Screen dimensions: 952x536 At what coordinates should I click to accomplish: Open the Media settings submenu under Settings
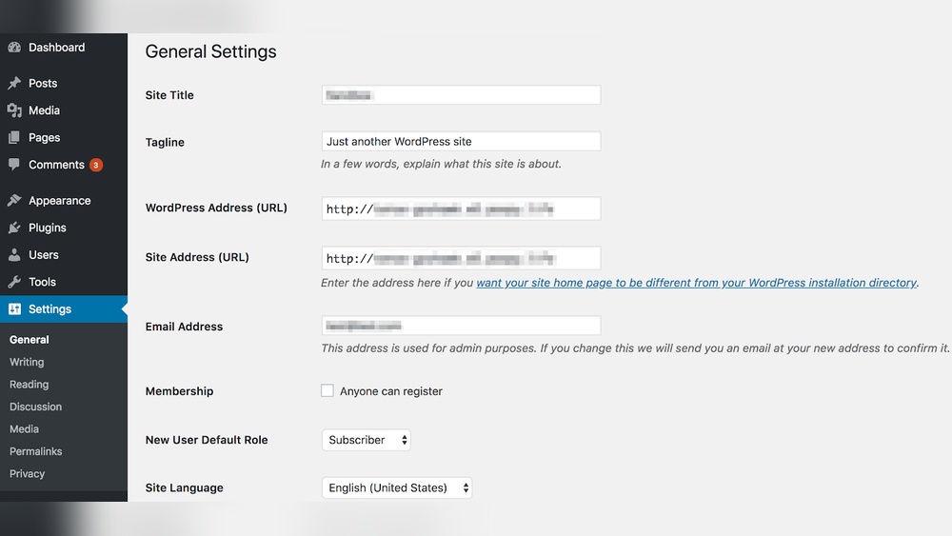(x=25, y=429)
